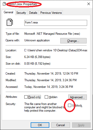This screenshot has height=130, width=93.
Task: Click the small file icon in title bar
Action: (x=4, y=4)
